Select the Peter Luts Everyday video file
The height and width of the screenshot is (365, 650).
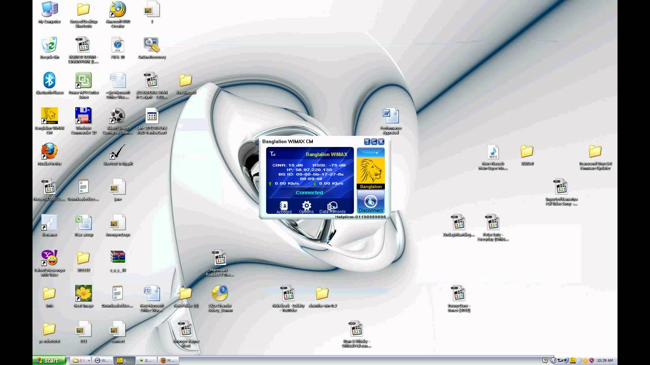(x=493, y=227)
